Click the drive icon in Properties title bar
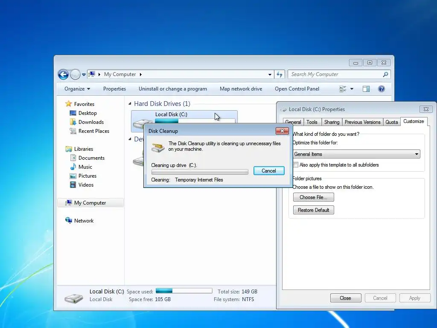The width and height of the screenshot is (437, 328). click(284, 109)
